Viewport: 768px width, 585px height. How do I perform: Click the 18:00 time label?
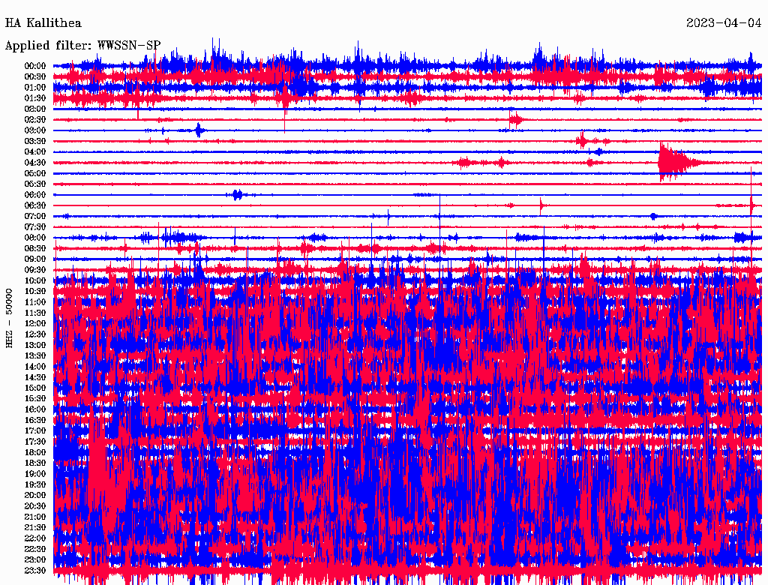(35, 452)
